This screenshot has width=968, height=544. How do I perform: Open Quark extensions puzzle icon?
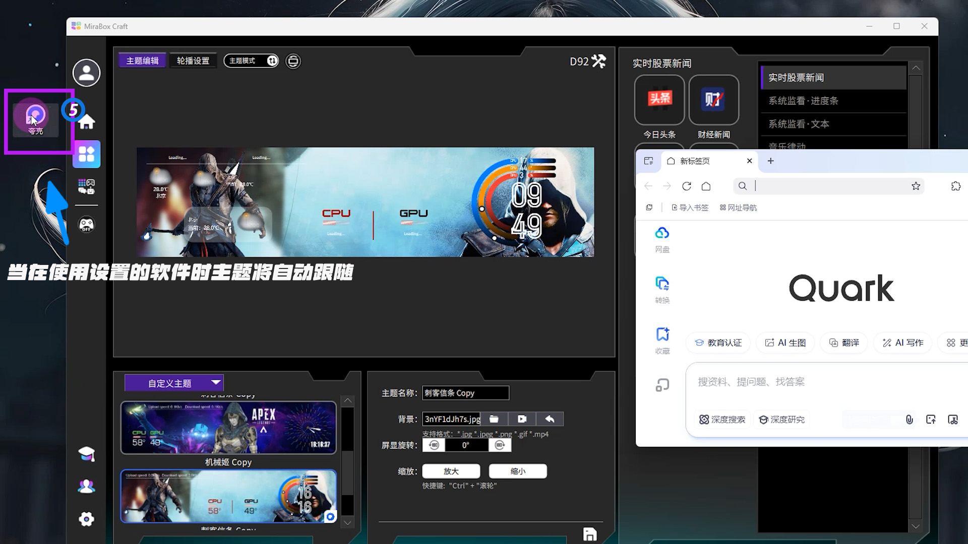(956, 186)
